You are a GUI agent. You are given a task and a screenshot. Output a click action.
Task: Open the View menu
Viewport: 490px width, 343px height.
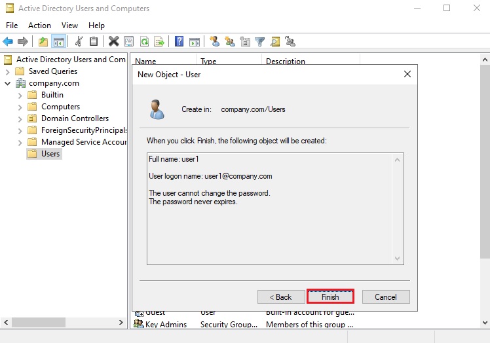[70, 26]
